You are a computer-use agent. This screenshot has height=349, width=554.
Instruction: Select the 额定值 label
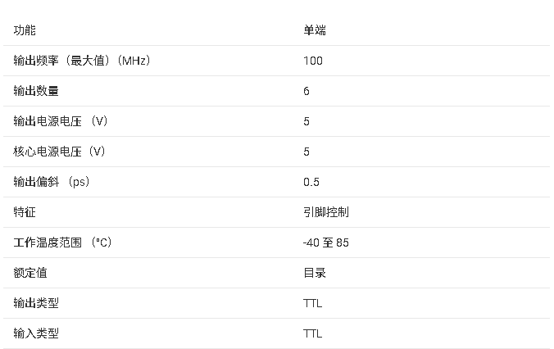pos(30,273)
